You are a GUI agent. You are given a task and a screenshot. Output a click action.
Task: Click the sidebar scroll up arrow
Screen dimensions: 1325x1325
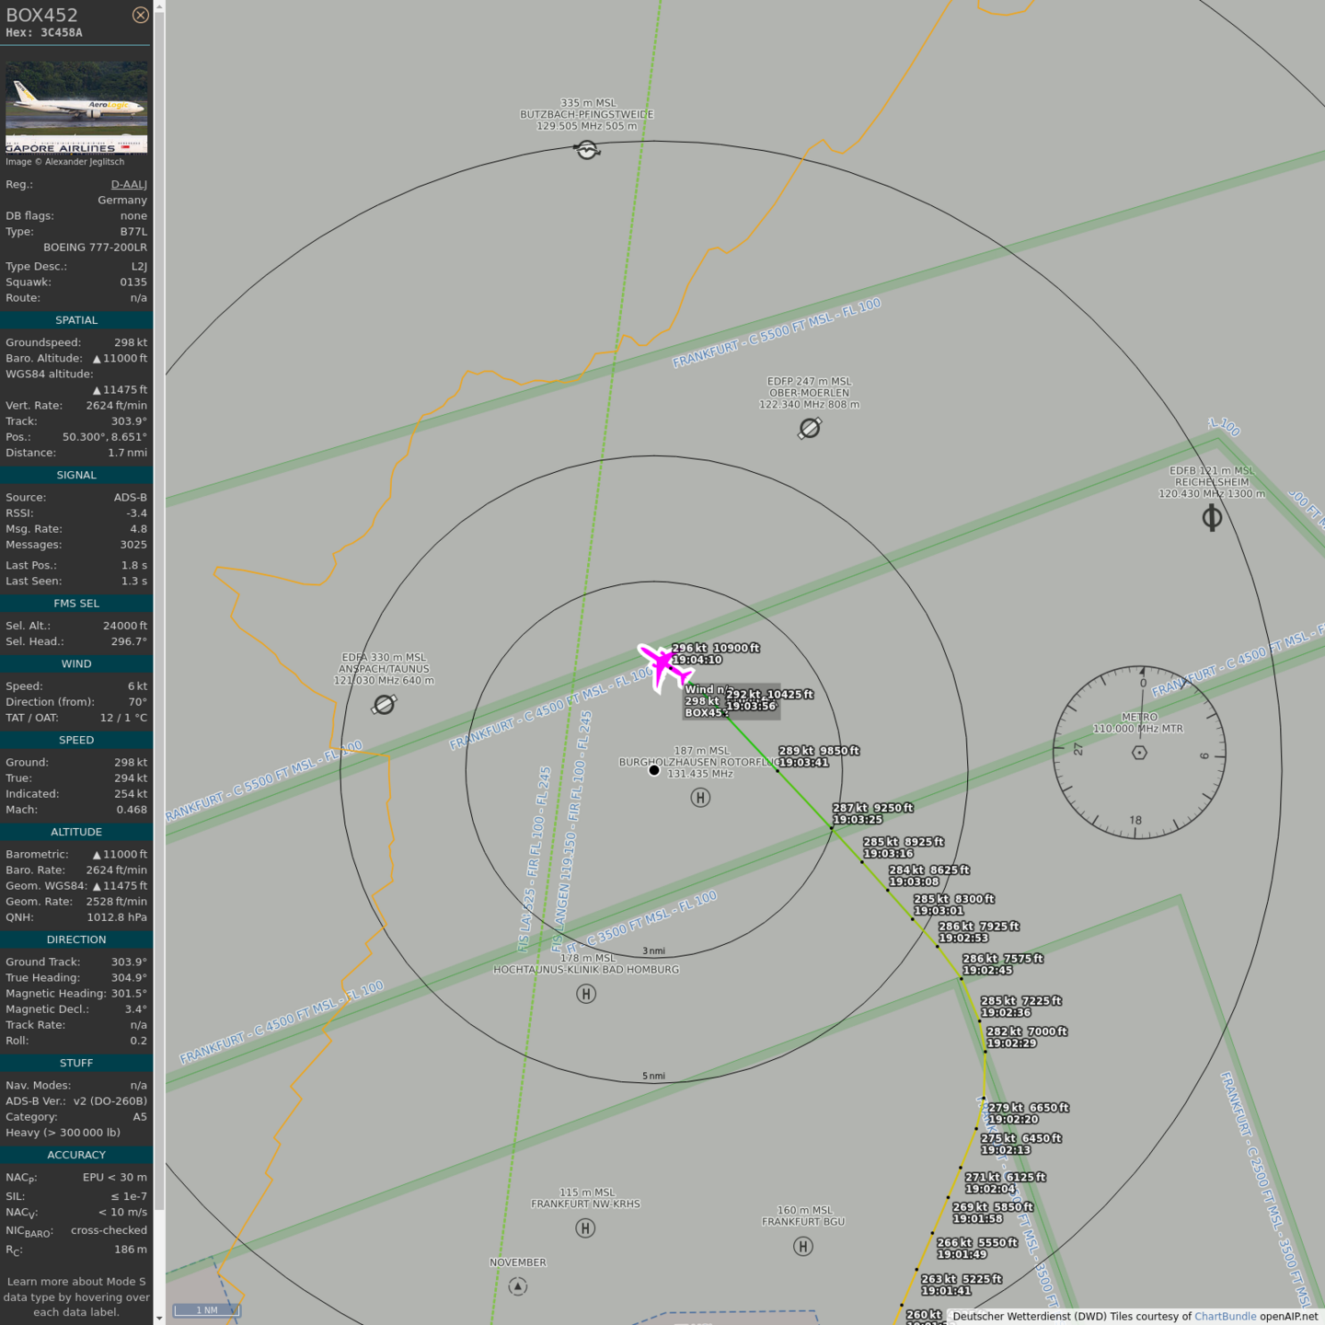tap(159, 6)
